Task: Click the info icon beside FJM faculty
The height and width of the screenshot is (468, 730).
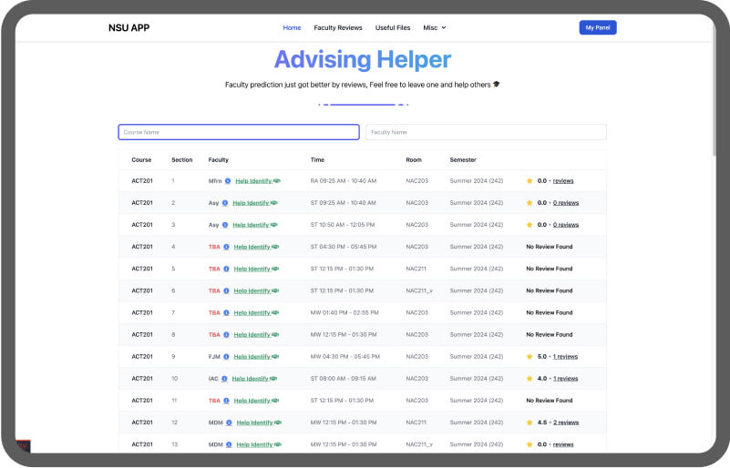Action: point(227,357)
